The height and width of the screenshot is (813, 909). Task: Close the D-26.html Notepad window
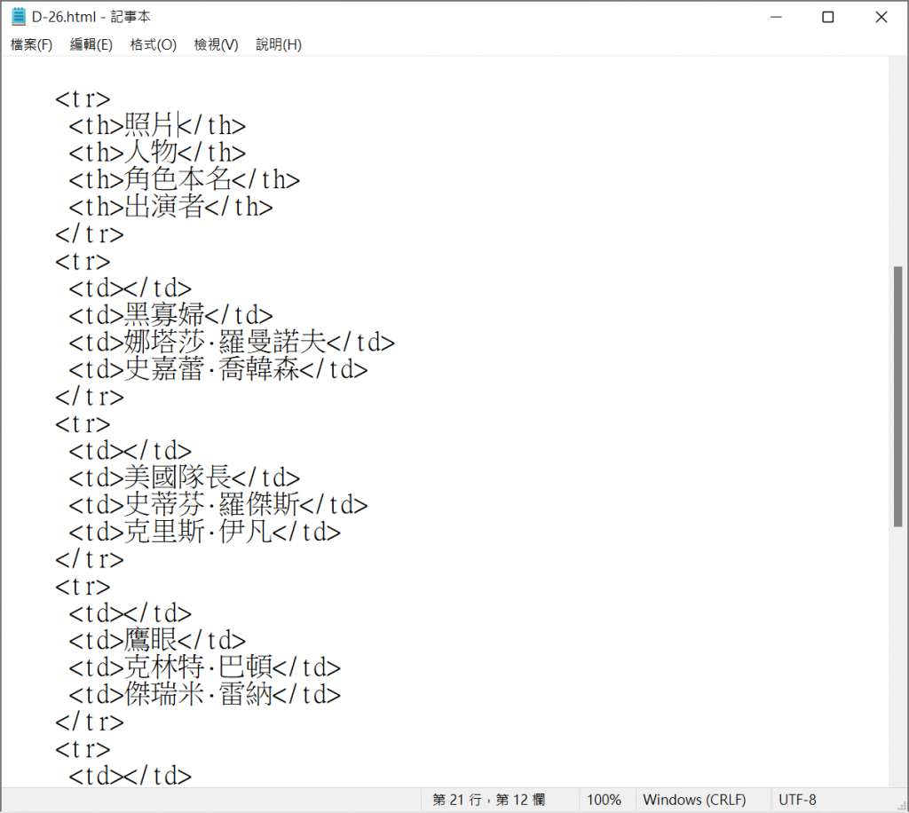[881, 18]
